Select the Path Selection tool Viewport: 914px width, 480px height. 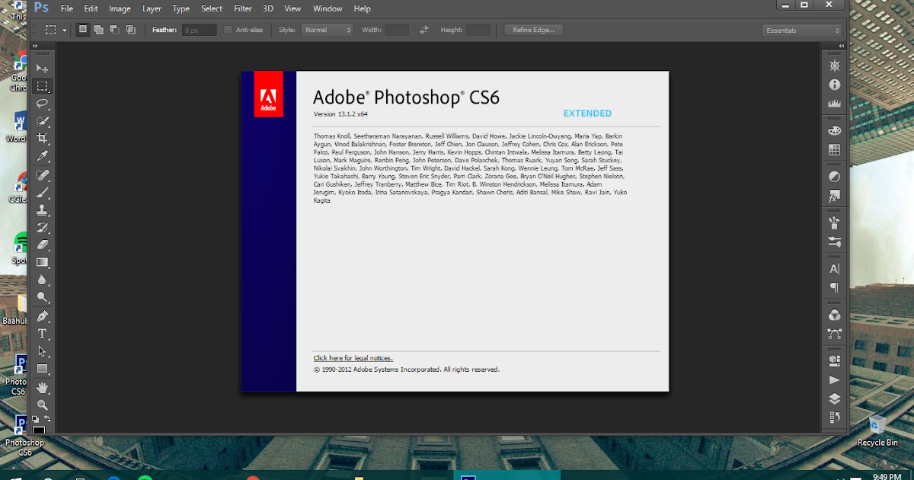click(43, 351)
